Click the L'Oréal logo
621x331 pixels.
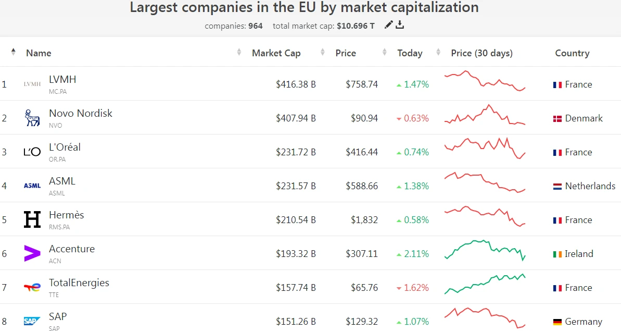[x=32, y=151]
